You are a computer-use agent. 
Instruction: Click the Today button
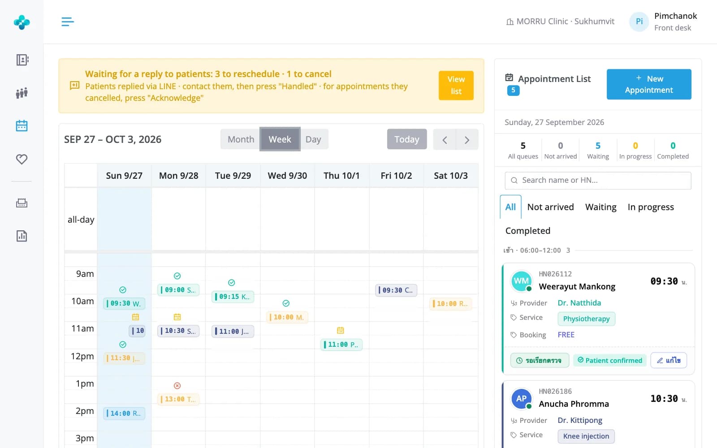(x=406, y=139)
